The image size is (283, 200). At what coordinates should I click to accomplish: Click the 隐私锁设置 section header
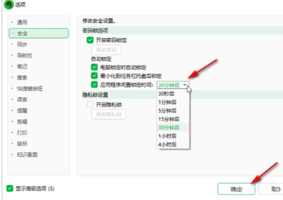95,95
